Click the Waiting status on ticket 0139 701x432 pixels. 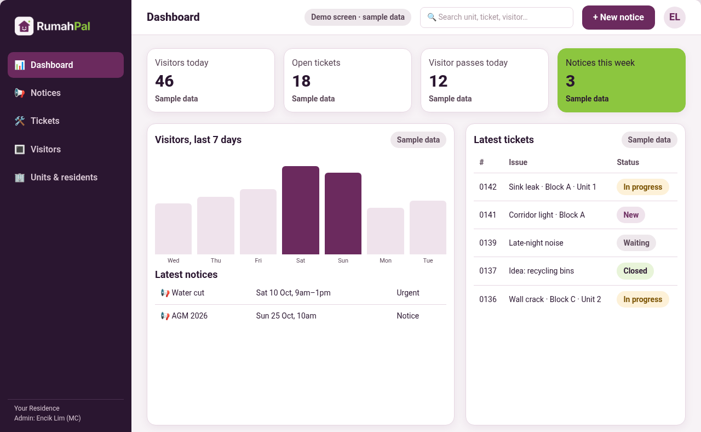[636, 243]
